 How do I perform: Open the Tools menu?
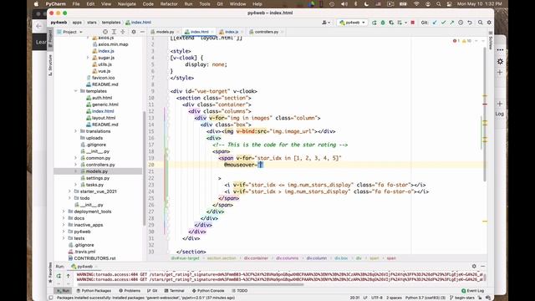[204, 4]
